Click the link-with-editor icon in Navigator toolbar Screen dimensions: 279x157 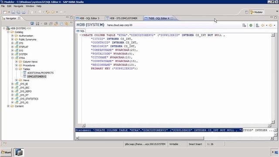(56, 24)
